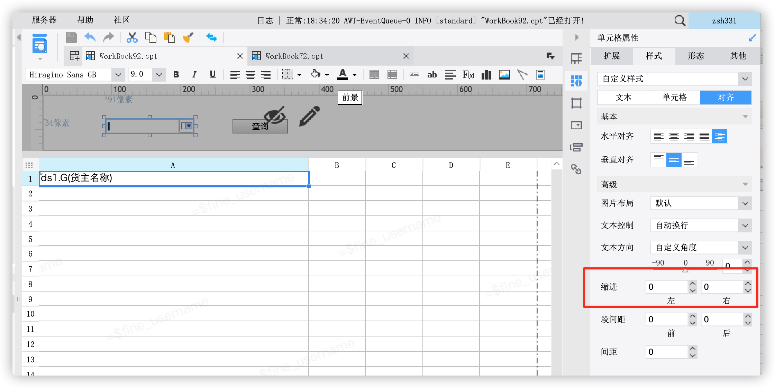Toggle bold formatting
Screen dimensions: 775x388
pos(176,74)
